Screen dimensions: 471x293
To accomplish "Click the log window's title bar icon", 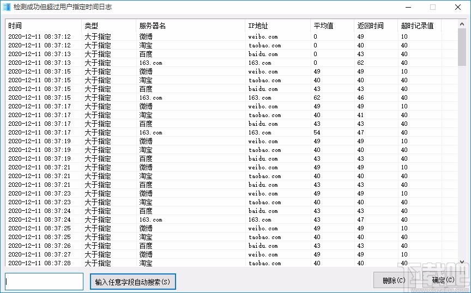I will 7,7.
